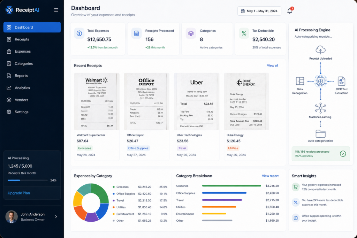Click the Upgrade Plan link
This screenshot has height=238, width=357.
click(19, 193)
